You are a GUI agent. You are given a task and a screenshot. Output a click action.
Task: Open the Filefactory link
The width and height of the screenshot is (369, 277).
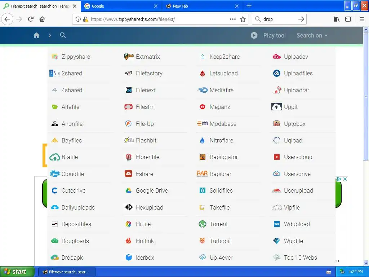tap(149, 74)
